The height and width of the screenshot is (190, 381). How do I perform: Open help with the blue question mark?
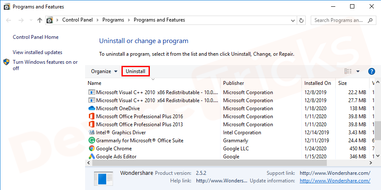point(372,71)
